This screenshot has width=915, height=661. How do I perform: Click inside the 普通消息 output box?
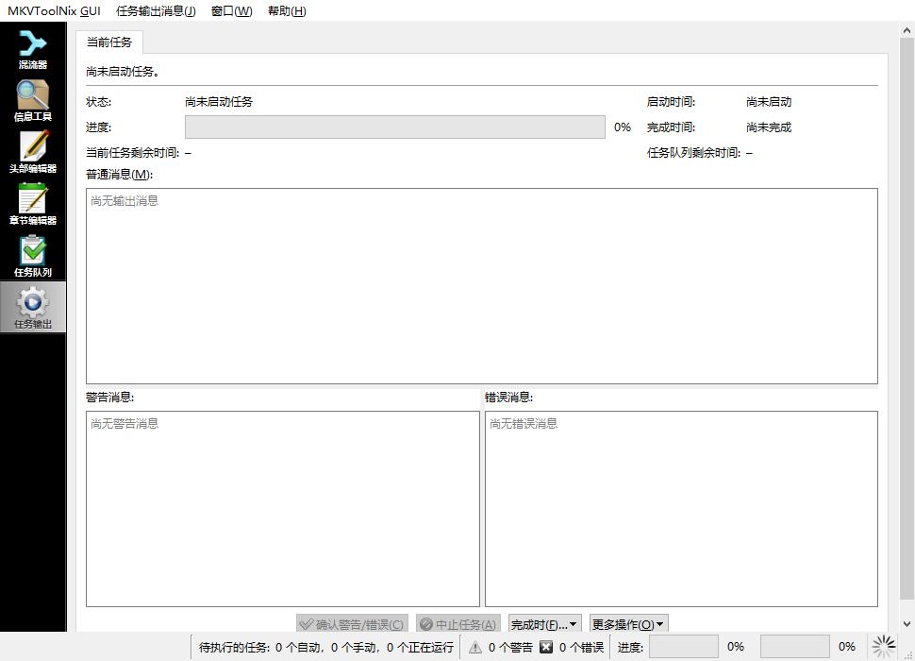(x=481, y=286)
